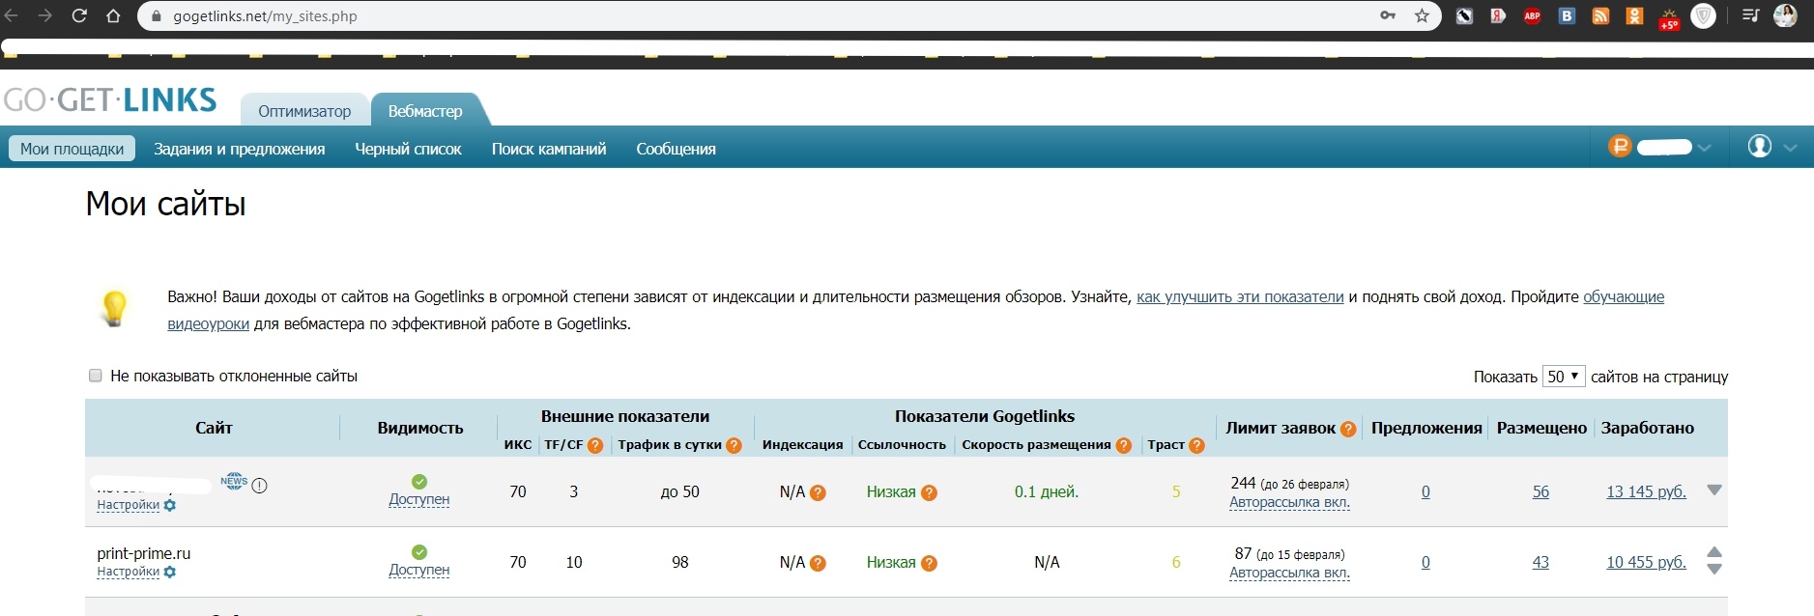Screen dimensions: 1814x616
Task: Open the weather +5° extension
Action: click(x=1669, y=18)
